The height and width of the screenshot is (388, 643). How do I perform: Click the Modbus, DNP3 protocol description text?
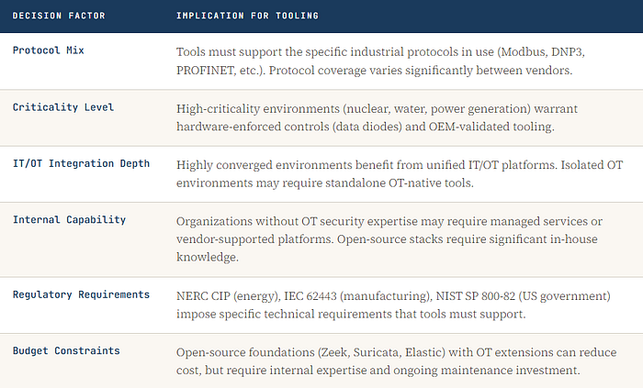tap(380, 52)
